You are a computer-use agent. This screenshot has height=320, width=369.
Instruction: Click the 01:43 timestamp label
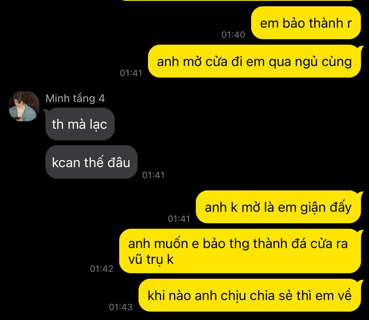[121, 307]
